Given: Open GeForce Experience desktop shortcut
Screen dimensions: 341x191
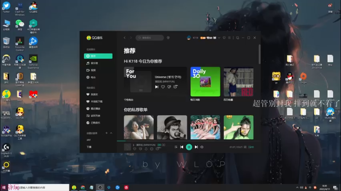Looking at the screenshot, I should [x=33, y=62].
